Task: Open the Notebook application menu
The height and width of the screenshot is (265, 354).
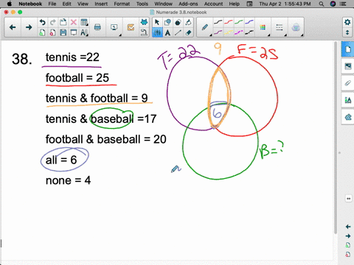Action: tap(30, 4)
